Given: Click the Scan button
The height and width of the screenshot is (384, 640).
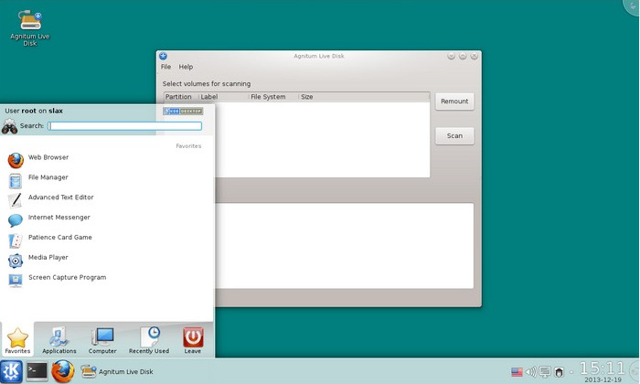Looking at the screenshot, I should [454, 136].
